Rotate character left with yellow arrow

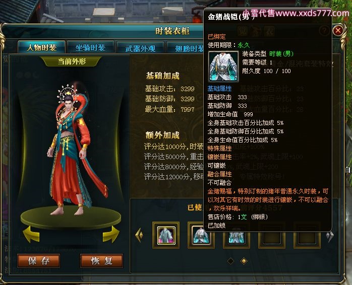(31, 234)
